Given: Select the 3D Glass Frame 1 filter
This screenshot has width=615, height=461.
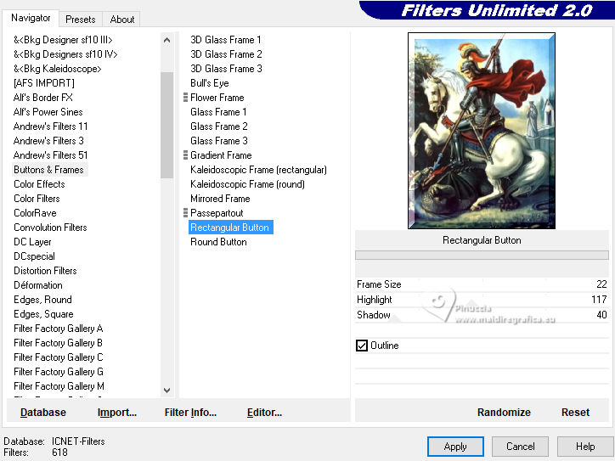Looking at the screenshot, I should pos(225,40).
